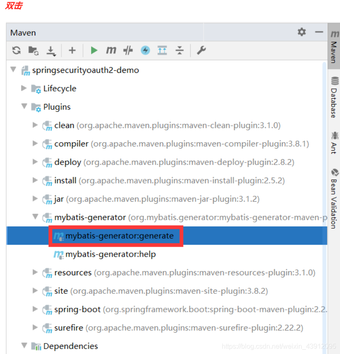Collapse the mybatis-generator plugin node
The image size is (340, 354).
pos(35,217)
